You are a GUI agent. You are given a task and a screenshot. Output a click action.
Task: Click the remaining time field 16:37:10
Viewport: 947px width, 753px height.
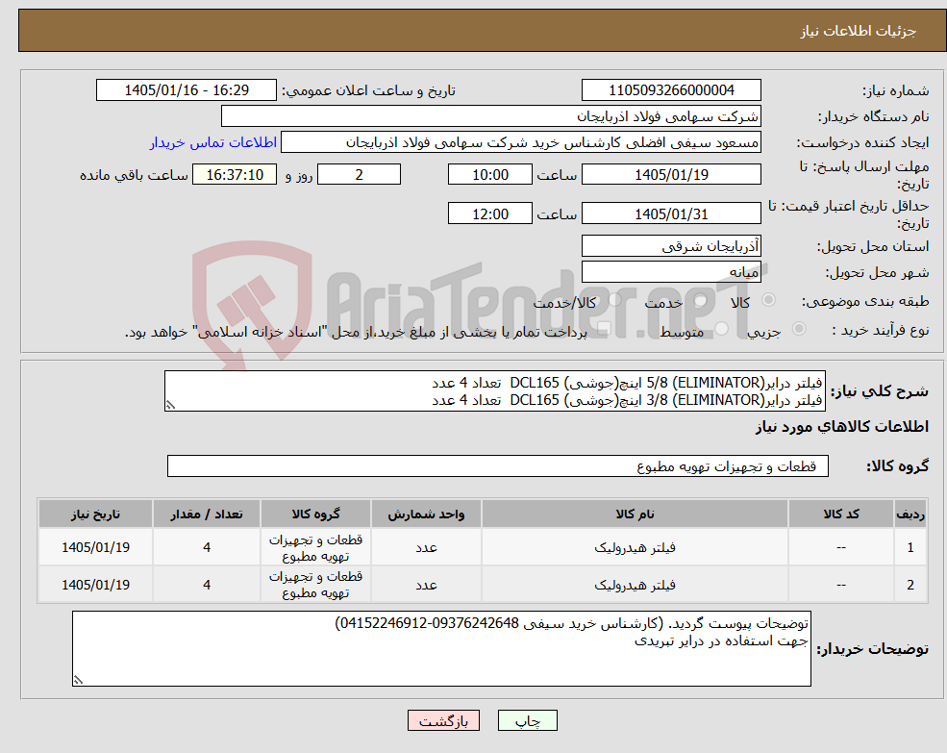(235, 175)
